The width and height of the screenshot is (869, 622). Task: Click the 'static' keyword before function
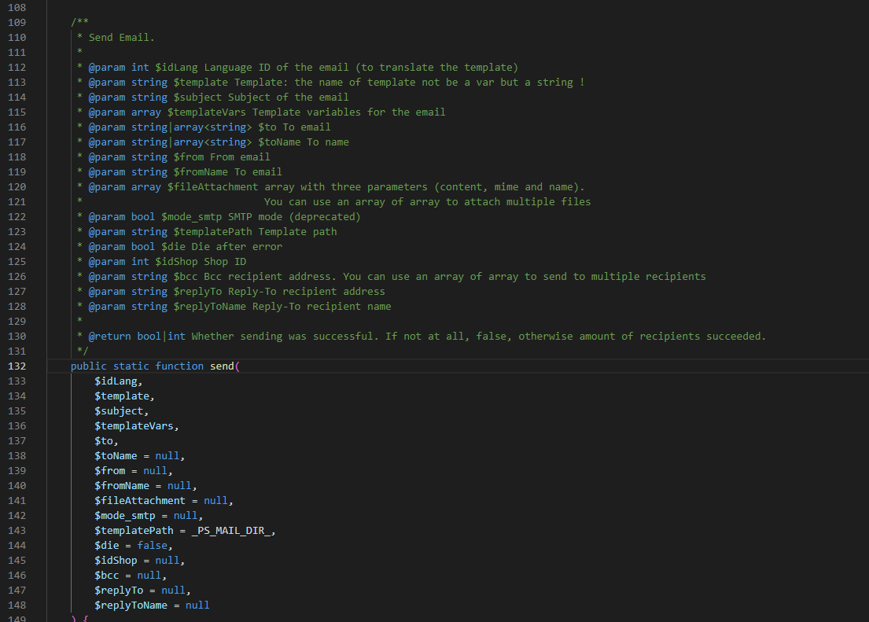131,366
